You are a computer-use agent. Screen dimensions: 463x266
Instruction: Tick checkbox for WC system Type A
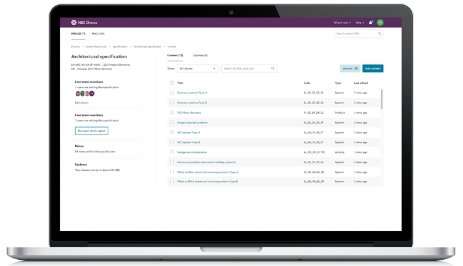[172, 132]
